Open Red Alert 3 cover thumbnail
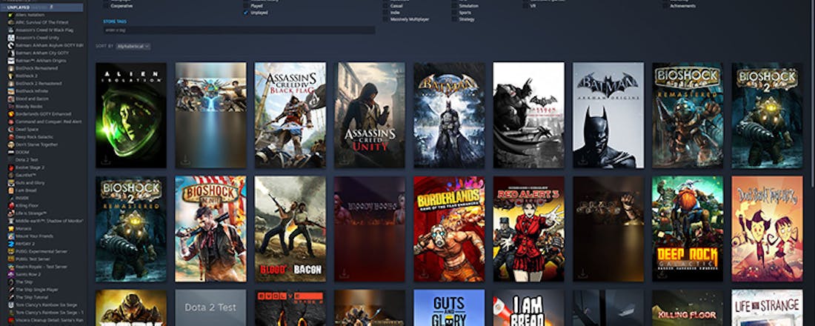The image size is (815, 326). click(x=528, y=229)
